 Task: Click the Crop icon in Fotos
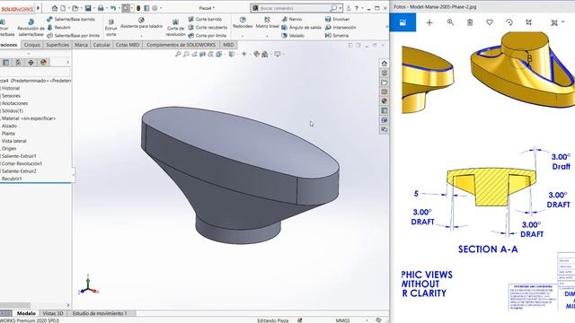pyautogui.click(x=528, y=22)
